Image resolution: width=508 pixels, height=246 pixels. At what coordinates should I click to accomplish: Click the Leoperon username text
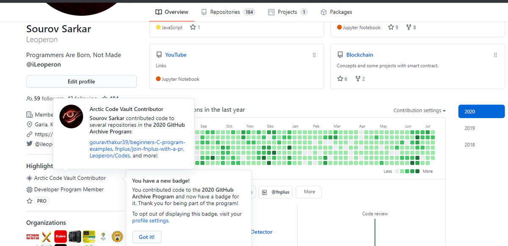pyautogui.click(x=42, y=40)
